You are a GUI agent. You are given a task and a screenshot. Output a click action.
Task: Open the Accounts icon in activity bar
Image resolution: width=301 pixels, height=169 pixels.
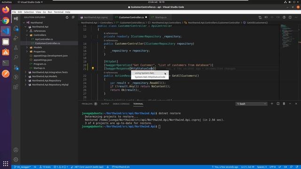(x=16, y=150)
